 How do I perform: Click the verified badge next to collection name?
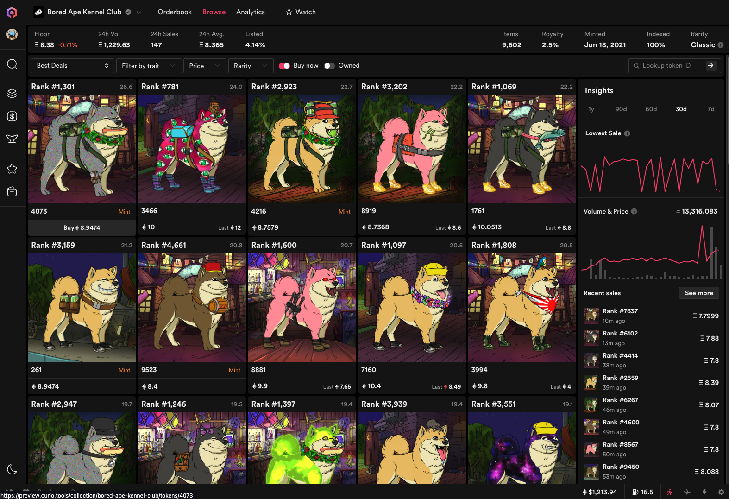(x=128, y=12)
